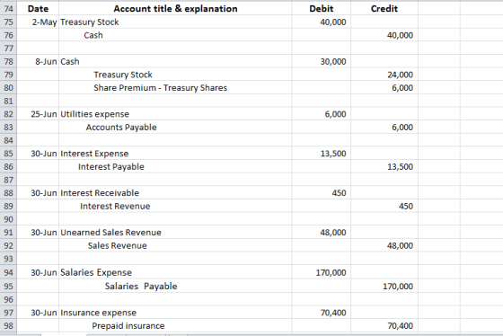Select the 70,400 debit in row 97
Image resolution: width=503 pixels, height=336 pixels.
click(322, 313)
